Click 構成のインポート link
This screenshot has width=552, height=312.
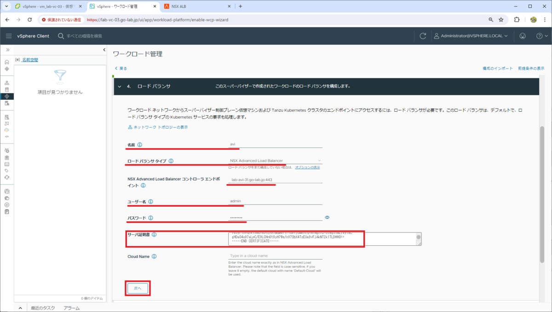[x=497, y=68]
